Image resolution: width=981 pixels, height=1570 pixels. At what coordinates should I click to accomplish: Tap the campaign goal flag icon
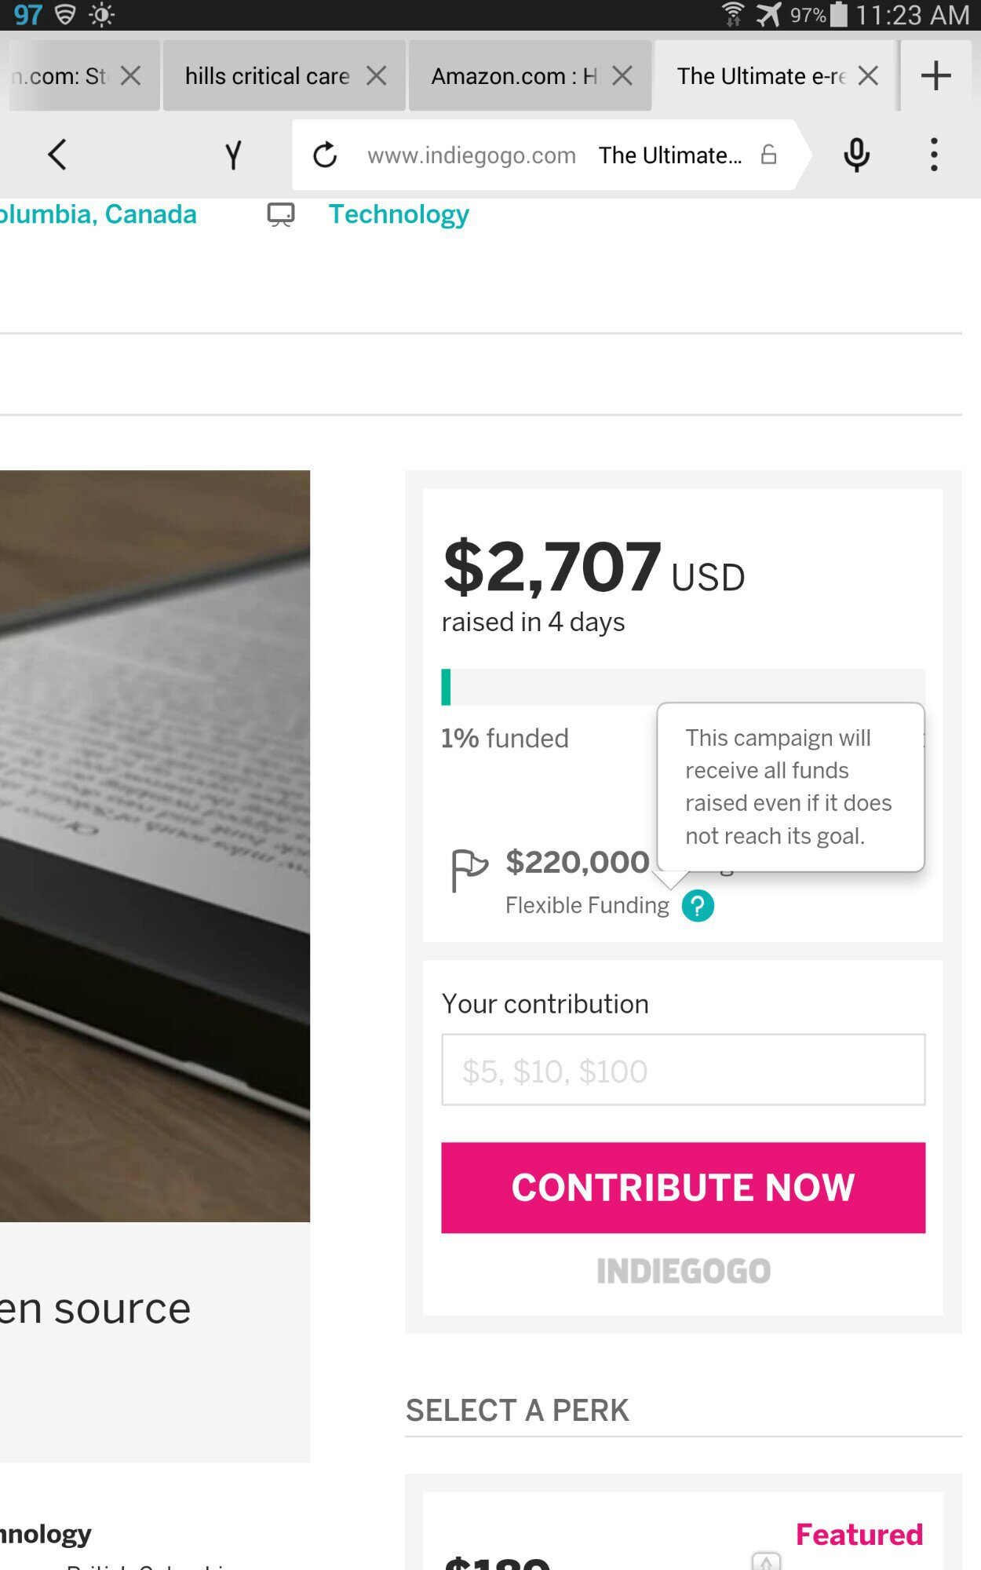click(x=469, y=870)
